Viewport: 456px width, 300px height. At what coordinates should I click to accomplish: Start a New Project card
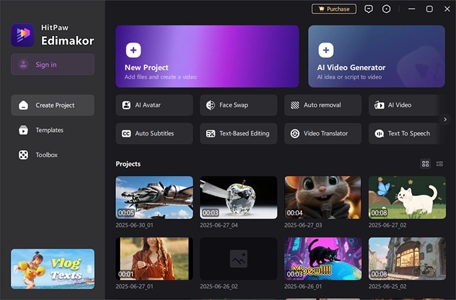coord(207,57)
